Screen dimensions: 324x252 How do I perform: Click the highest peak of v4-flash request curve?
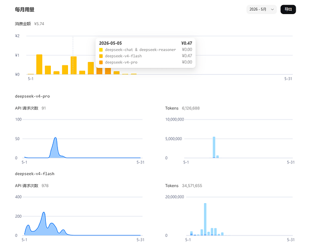44,213
